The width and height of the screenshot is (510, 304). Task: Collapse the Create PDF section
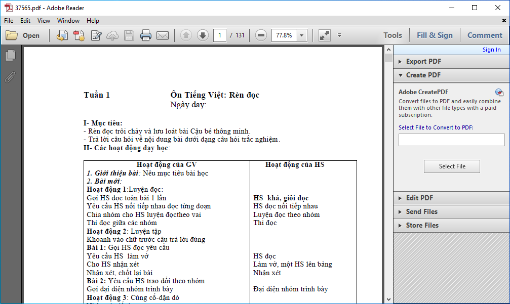[x=423, y=75]
